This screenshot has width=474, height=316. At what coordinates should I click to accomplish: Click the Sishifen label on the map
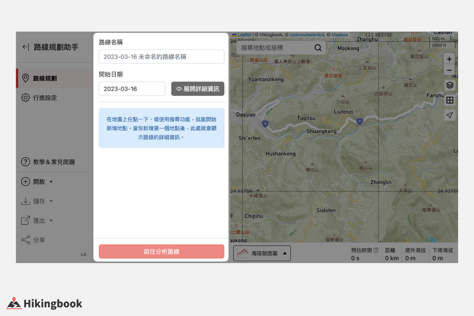tap(326, 211)
